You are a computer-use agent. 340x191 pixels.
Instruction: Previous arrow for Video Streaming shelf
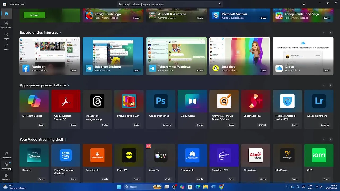click(x=324, y=139)
